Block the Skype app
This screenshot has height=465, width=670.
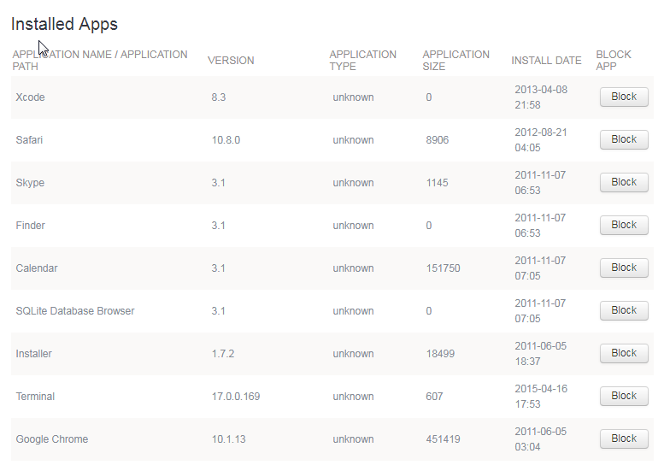pos(624,183)
